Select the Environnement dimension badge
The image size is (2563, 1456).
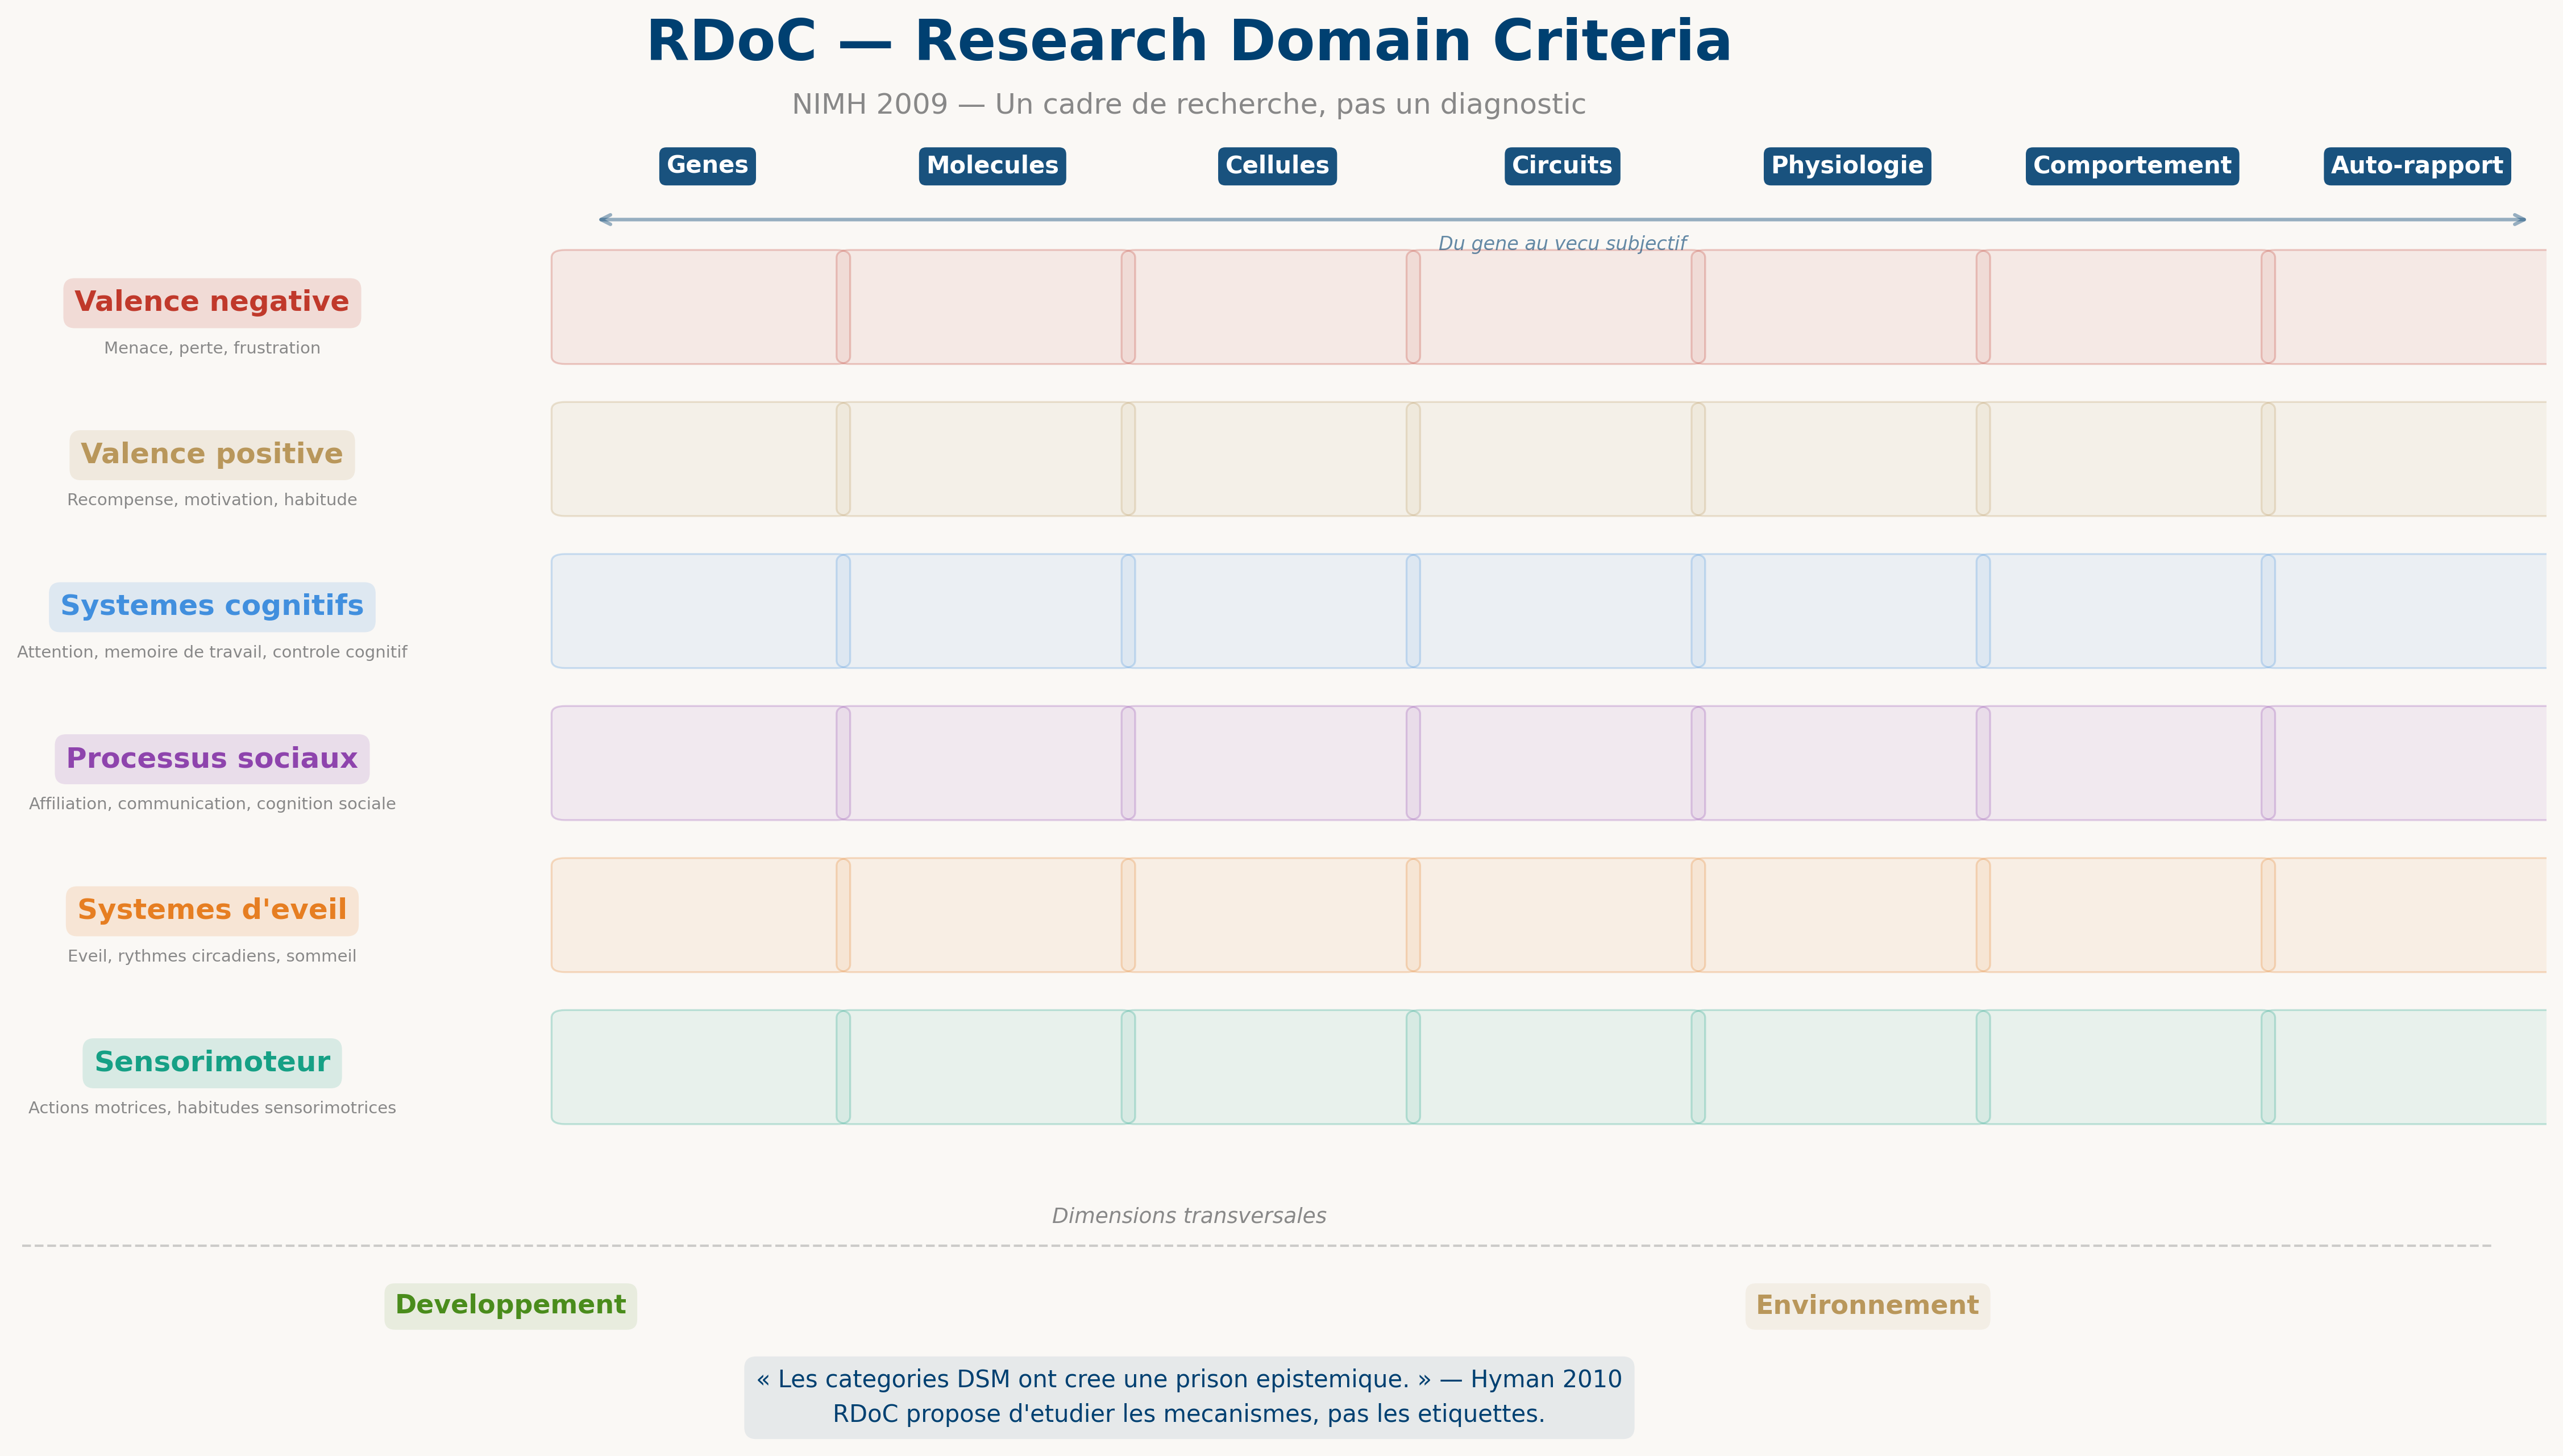click(1867, 1306)
